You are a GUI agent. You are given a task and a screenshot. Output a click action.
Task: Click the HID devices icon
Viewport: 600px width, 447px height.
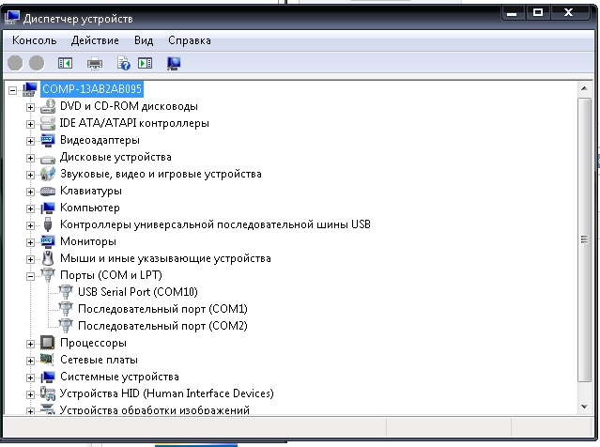pos(48,393)
